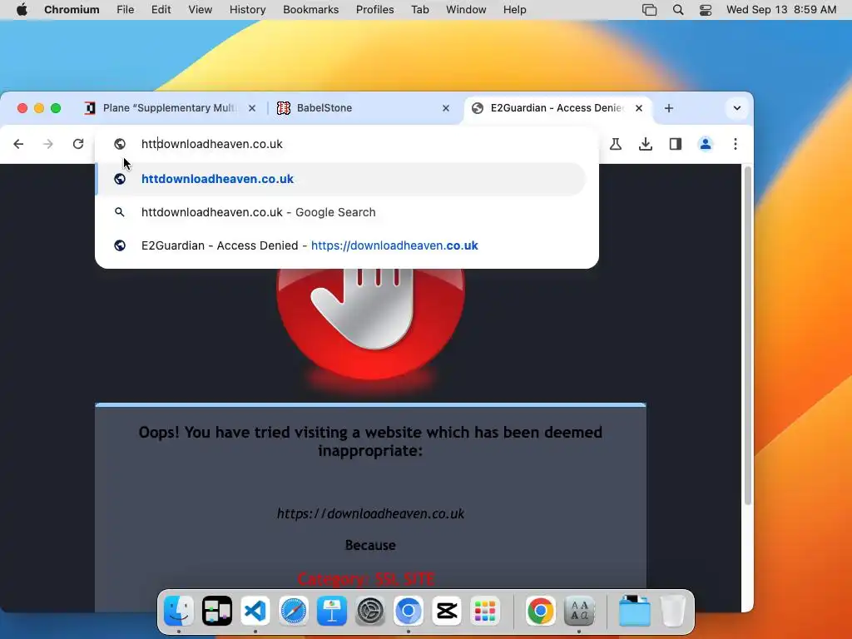The height and width of the screenshot is (639, 852).
Task: Open Control Center in the menu bar
Action: (x=706, y=10)
